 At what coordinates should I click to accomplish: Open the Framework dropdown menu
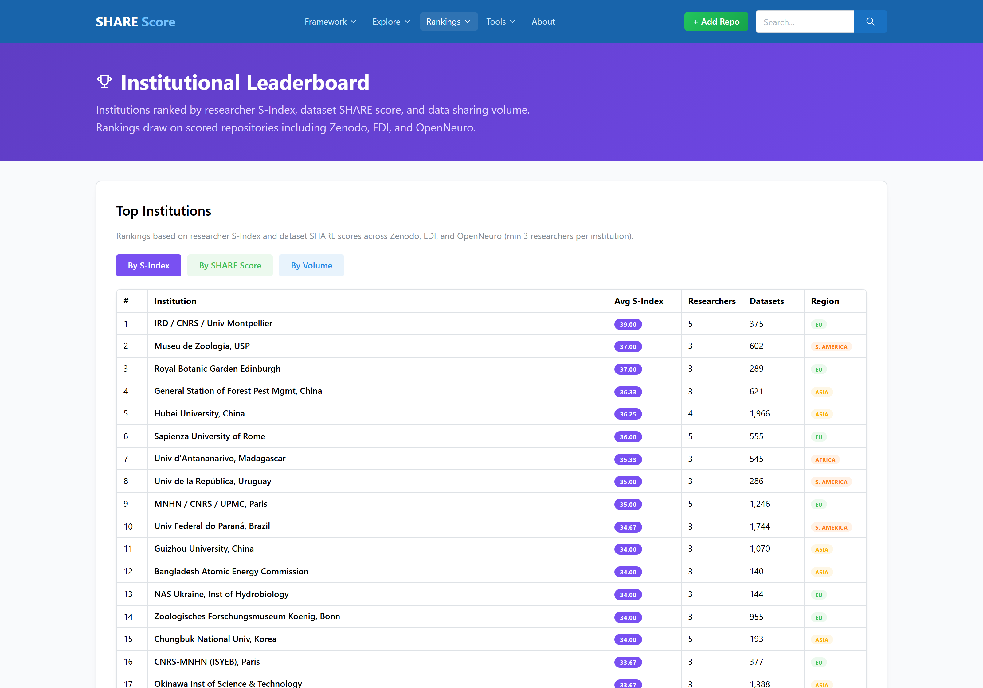click(330, 21)
